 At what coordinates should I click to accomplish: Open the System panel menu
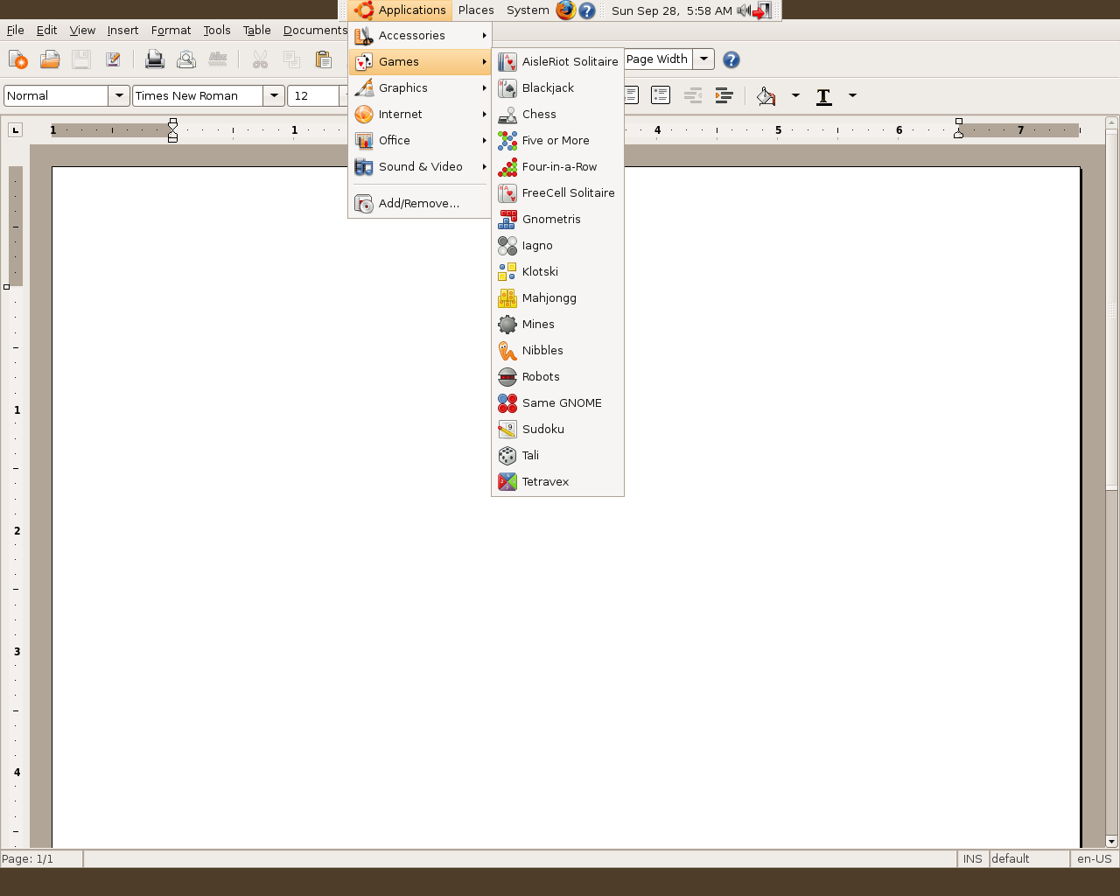click(x=528, y=10)
